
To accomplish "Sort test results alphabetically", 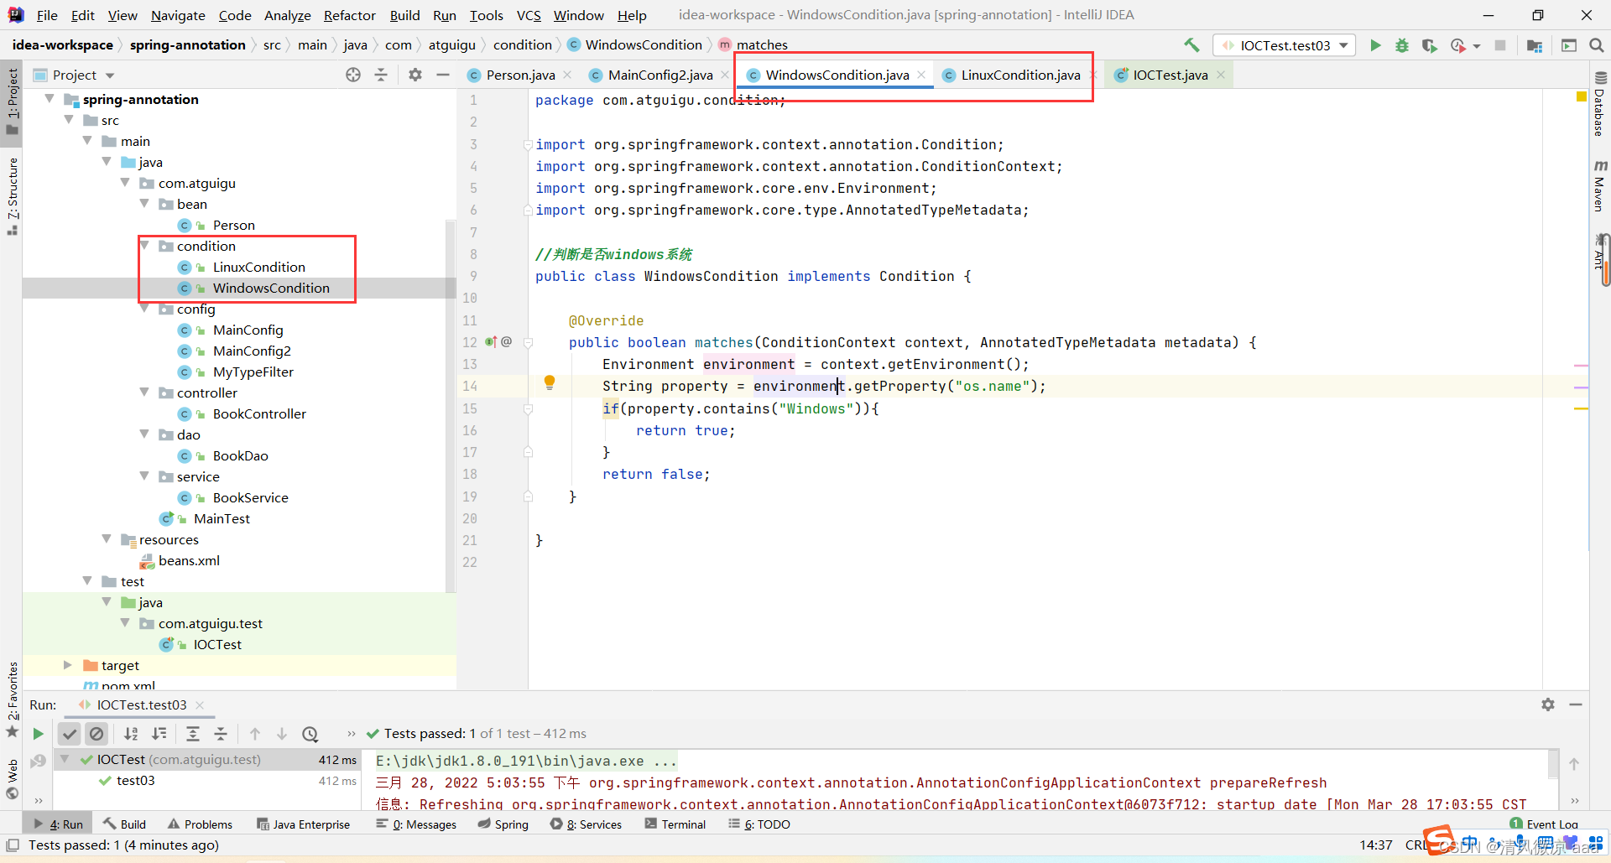I will 131,734.
